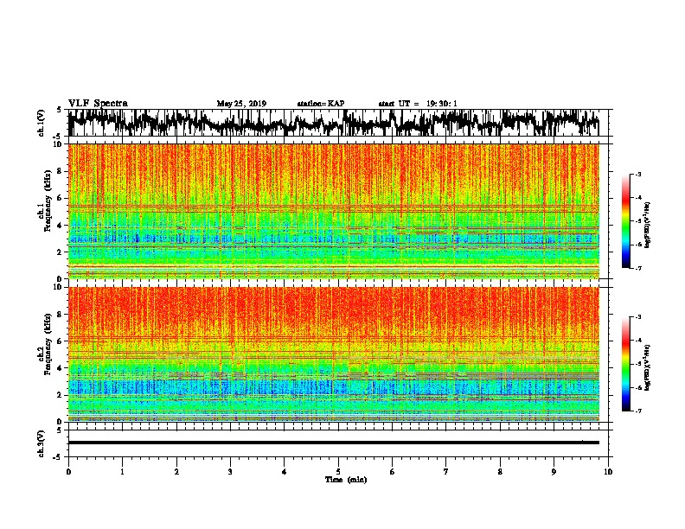Click the 'VLF Spectra' title text
Screen dimensions: 685x529
pyautogui.click(x=98, y=104)
